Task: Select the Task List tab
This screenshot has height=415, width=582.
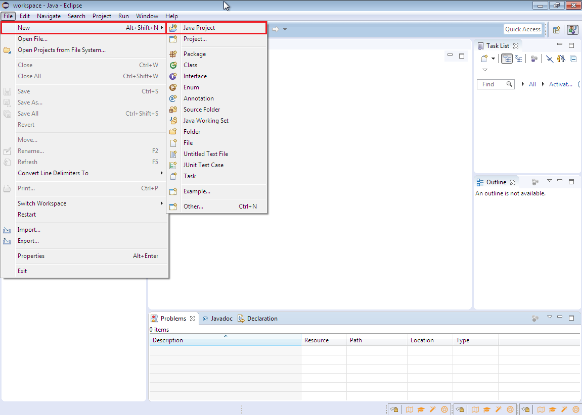Action: click(498, 46)
